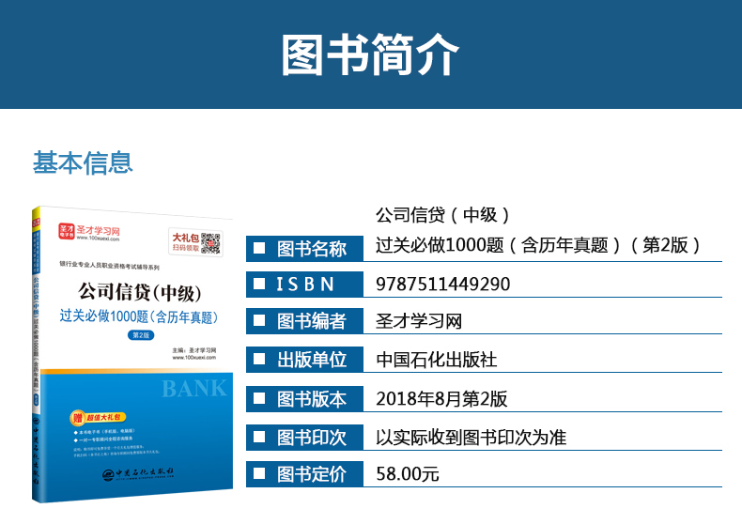
Task: Click the 图书简介 banner heading
Action: click(370, 55)
